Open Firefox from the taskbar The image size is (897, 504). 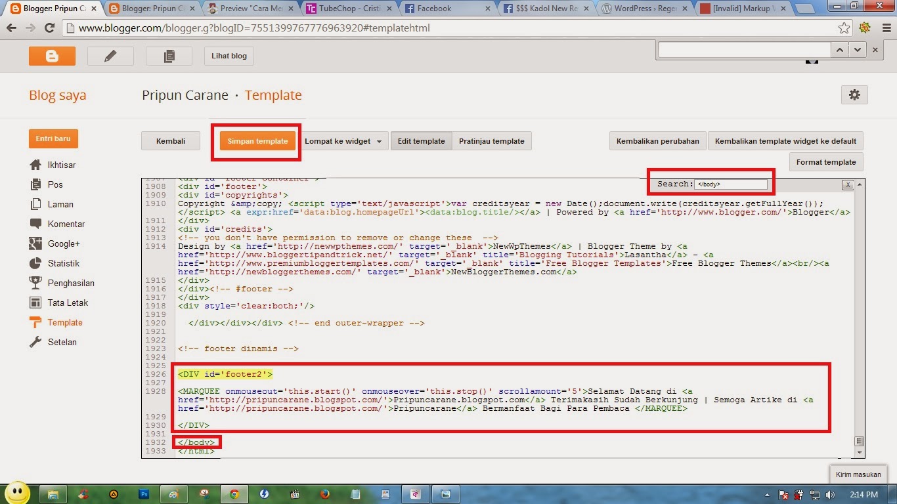pos(325,493)
